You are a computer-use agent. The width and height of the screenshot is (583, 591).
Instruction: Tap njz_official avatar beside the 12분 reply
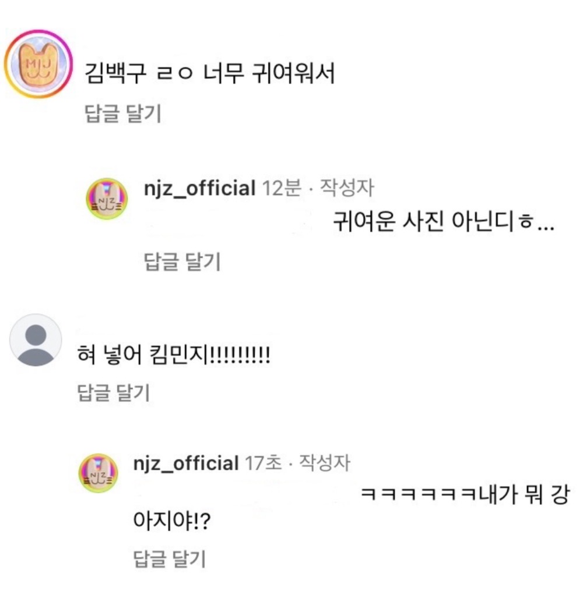click(x=107, y=199)
